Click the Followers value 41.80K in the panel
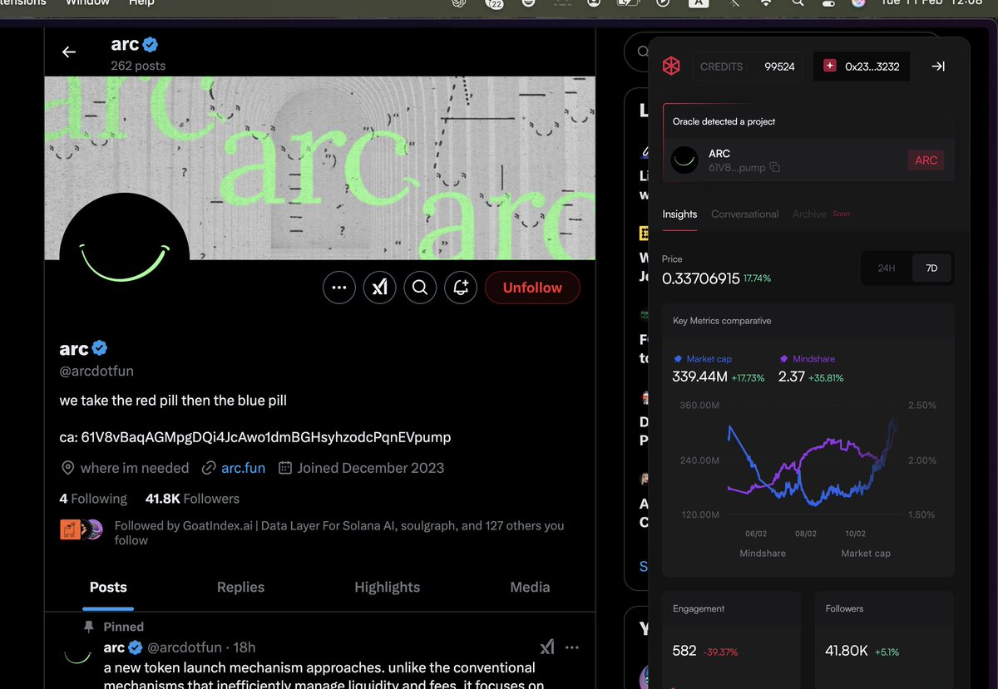This screenshot has height=689, width=998. coord(847,651)
